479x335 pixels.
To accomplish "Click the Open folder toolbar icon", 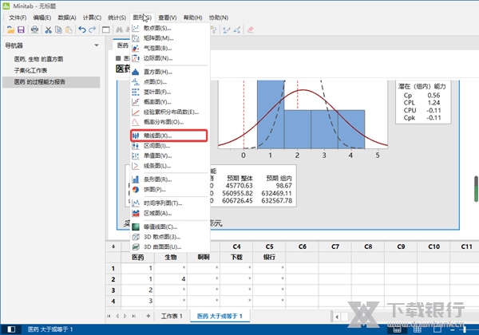I will pyautogui.click(x=10, y=30).
